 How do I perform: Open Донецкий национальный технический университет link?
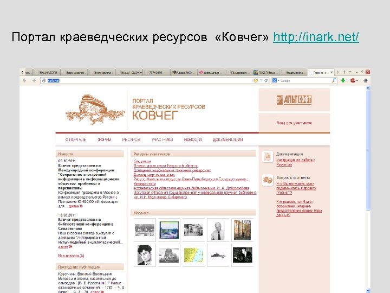(172, 170)
